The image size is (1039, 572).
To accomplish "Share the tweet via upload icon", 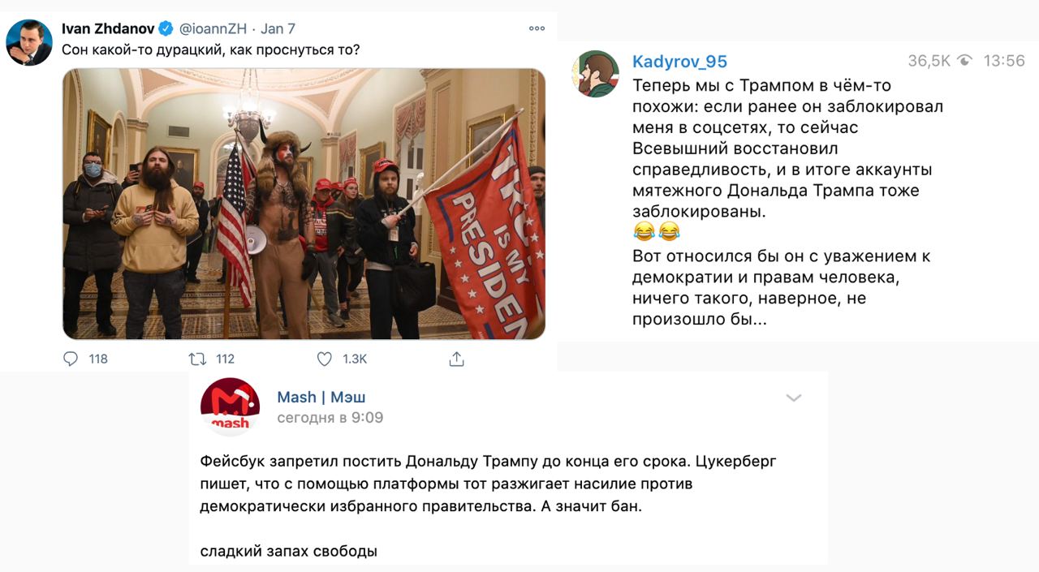I will coord(456,359).
